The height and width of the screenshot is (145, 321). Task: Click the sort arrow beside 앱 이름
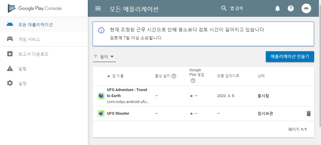tap(109, 76)
